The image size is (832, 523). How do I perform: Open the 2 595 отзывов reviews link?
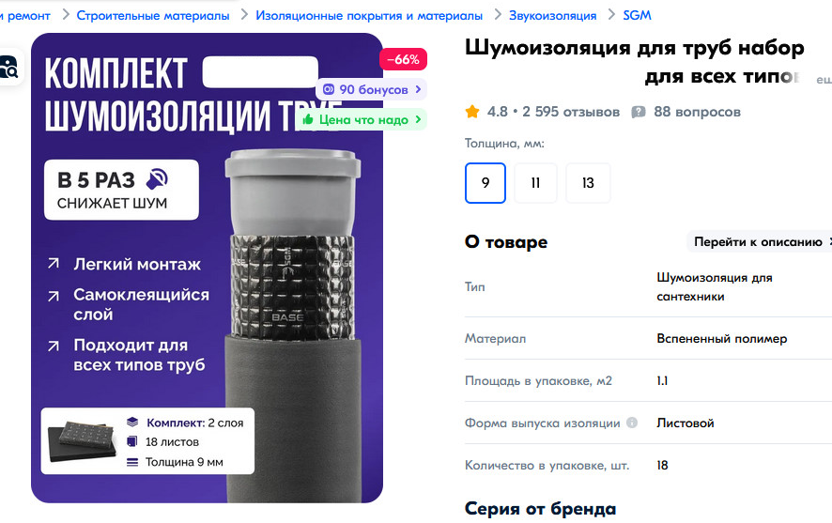(x=571, y=112)
